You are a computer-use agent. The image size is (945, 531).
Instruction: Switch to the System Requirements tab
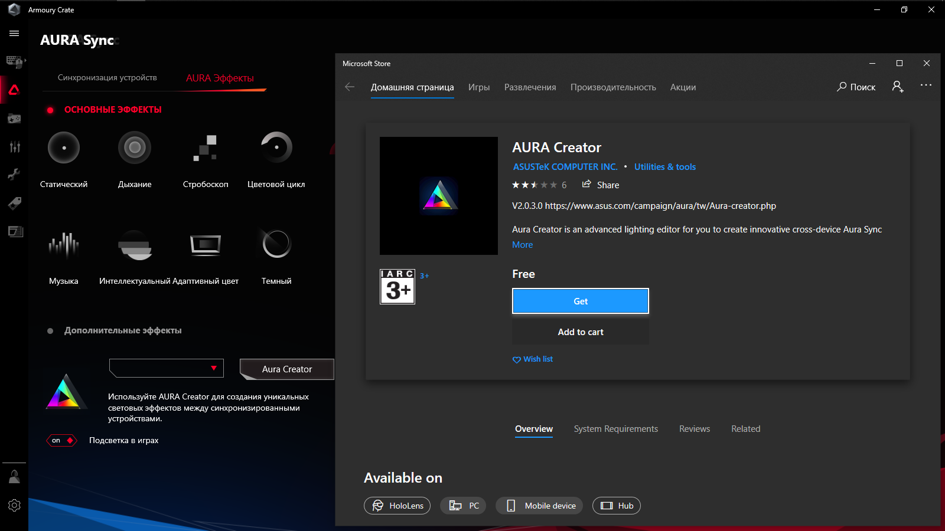click(616, 429)
